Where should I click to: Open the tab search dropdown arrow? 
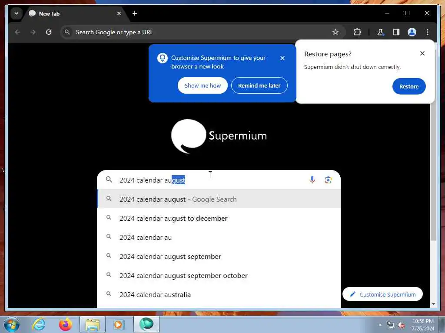[17, 13]
